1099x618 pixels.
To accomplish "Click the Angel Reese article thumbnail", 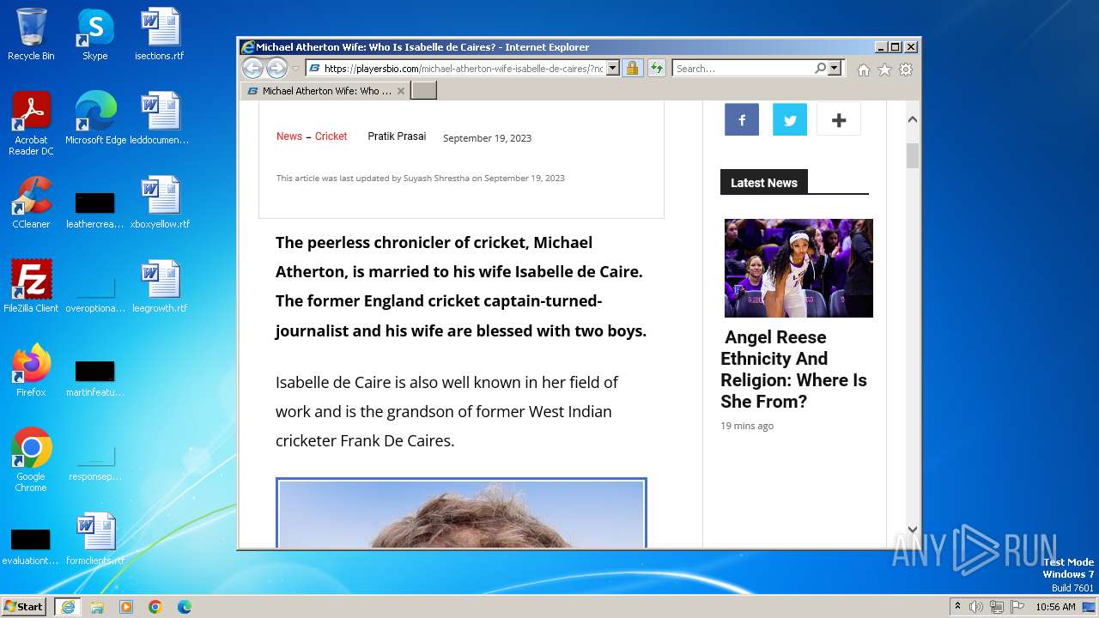I will (x=798, y=268).
